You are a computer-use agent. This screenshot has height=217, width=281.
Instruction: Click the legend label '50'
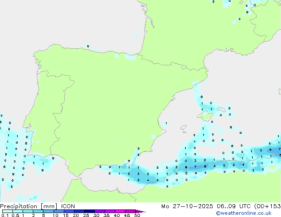[137, 215]
